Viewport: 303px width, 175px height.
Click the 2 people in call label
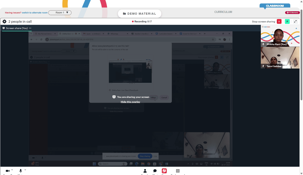pos(20,22)
